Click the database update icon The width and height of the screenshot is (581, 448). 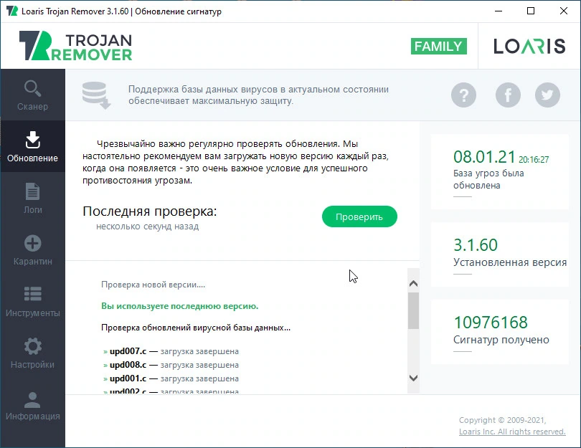pos(96,95)
